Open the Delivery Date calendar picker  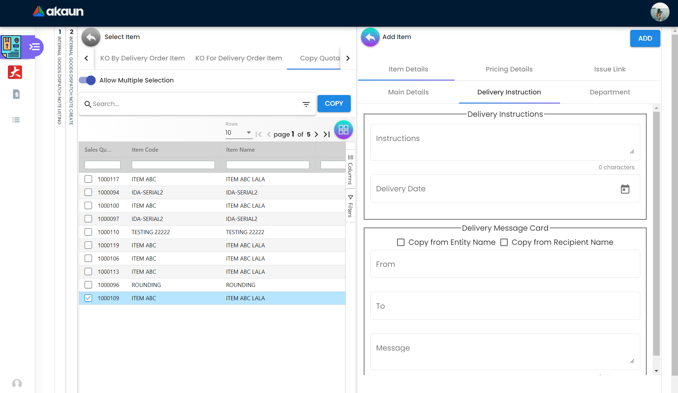(x=625, y=189)
